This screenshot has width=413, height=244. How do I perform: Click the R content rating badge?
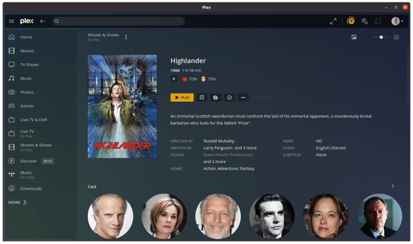pos(174,79)
